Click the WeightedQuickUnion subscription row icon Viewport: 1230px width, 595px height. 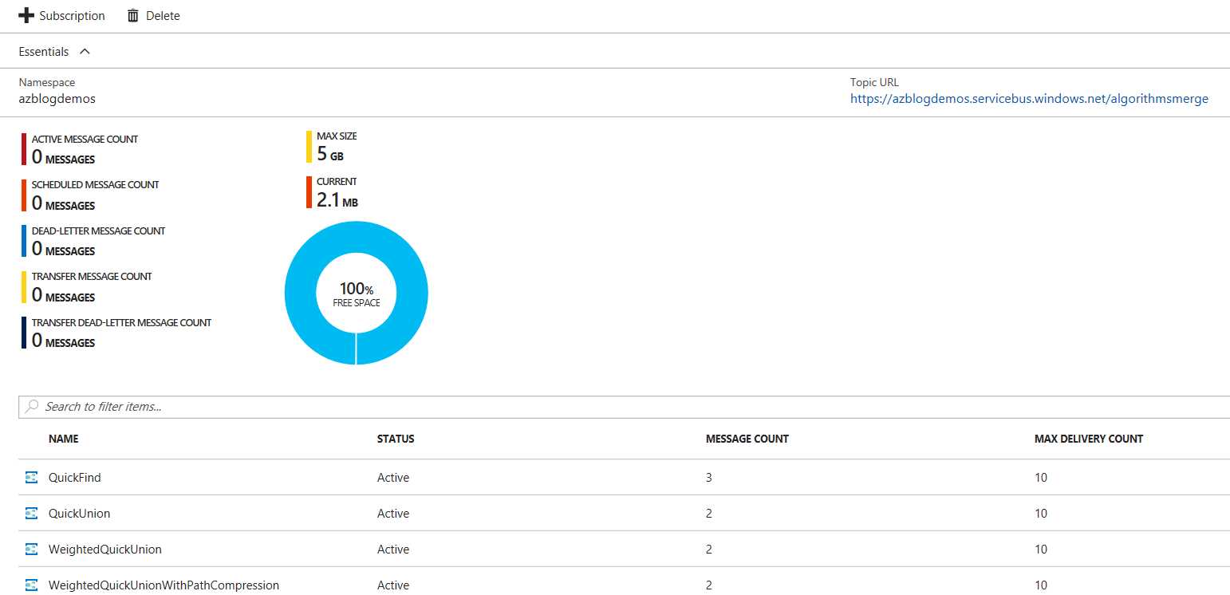(x=32, y=550)
